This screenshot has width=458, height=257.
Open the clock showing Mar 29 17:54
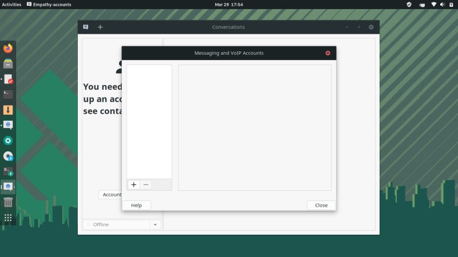coord(228,5)
